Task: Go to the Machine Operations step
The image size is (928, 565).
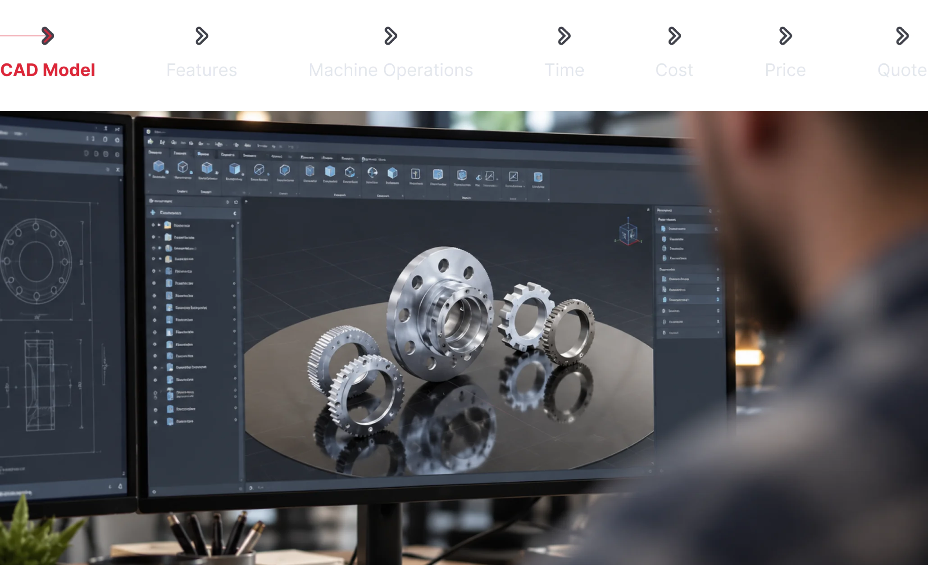Action: (391, 70)
